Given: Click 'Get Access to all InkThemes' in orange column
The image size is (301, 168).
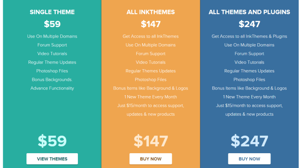Looking at the screenshot, I should pyautogui.click(x=150, y=36).
